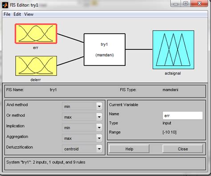Click the MATLAB logo icon in title bar

(x=5, y=5)
